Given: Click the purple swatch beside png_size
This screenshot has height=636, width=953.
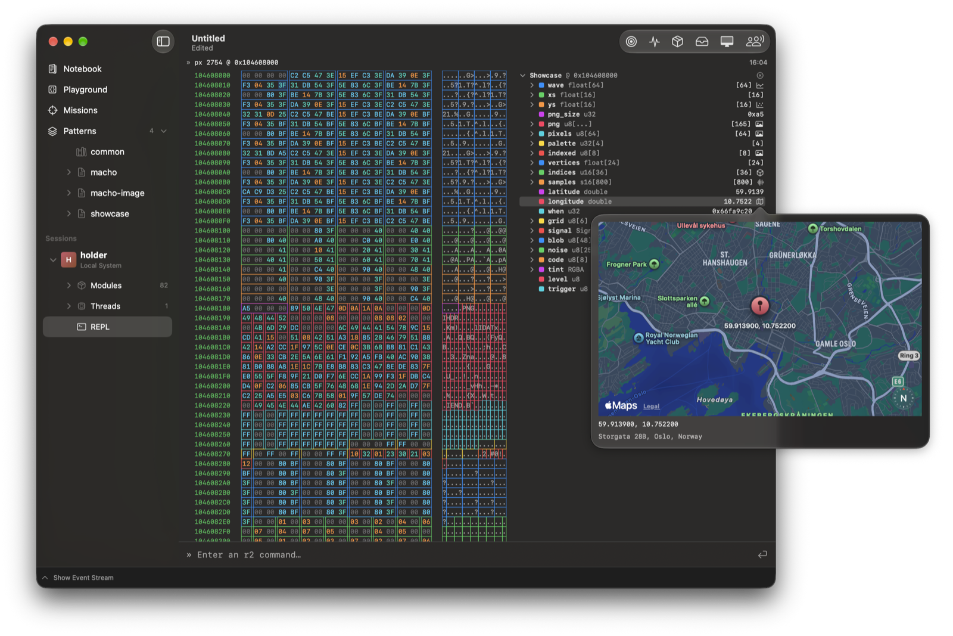Looking at the screenshot, I should coord(541,114).
